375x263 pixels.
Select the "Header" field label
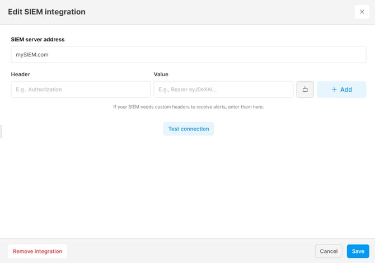click(x=21, y=74)
